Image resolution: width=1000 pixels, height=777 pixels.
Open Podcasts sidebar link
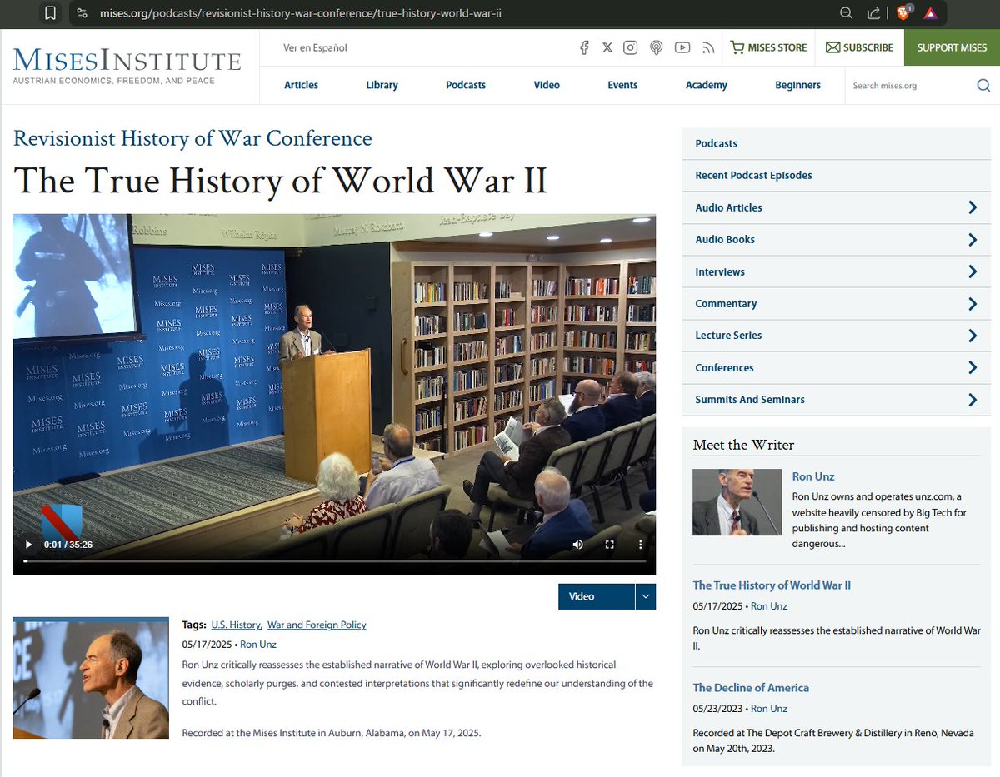(x=716, y=143)
